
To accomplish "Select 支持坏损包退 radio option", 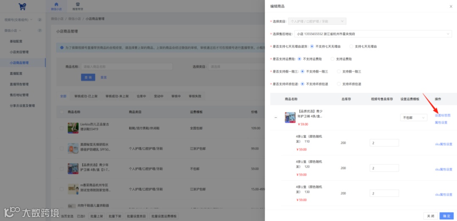I will [339, 84].
